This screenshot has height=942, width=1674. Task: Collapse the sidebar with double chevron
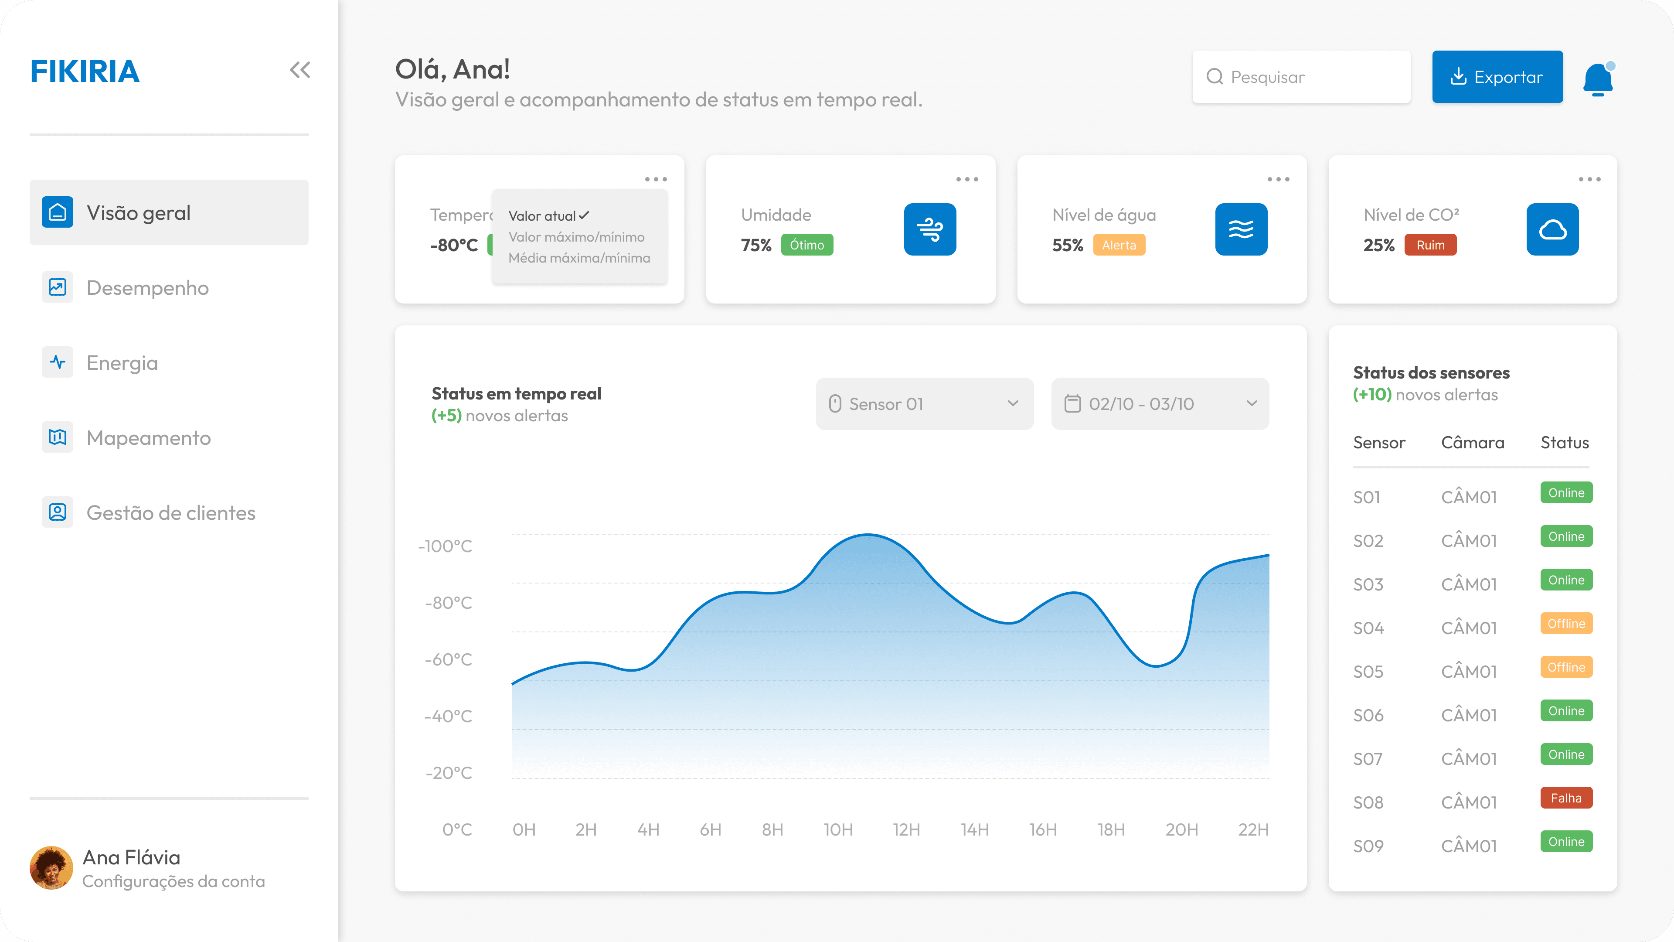coord(299,70)
